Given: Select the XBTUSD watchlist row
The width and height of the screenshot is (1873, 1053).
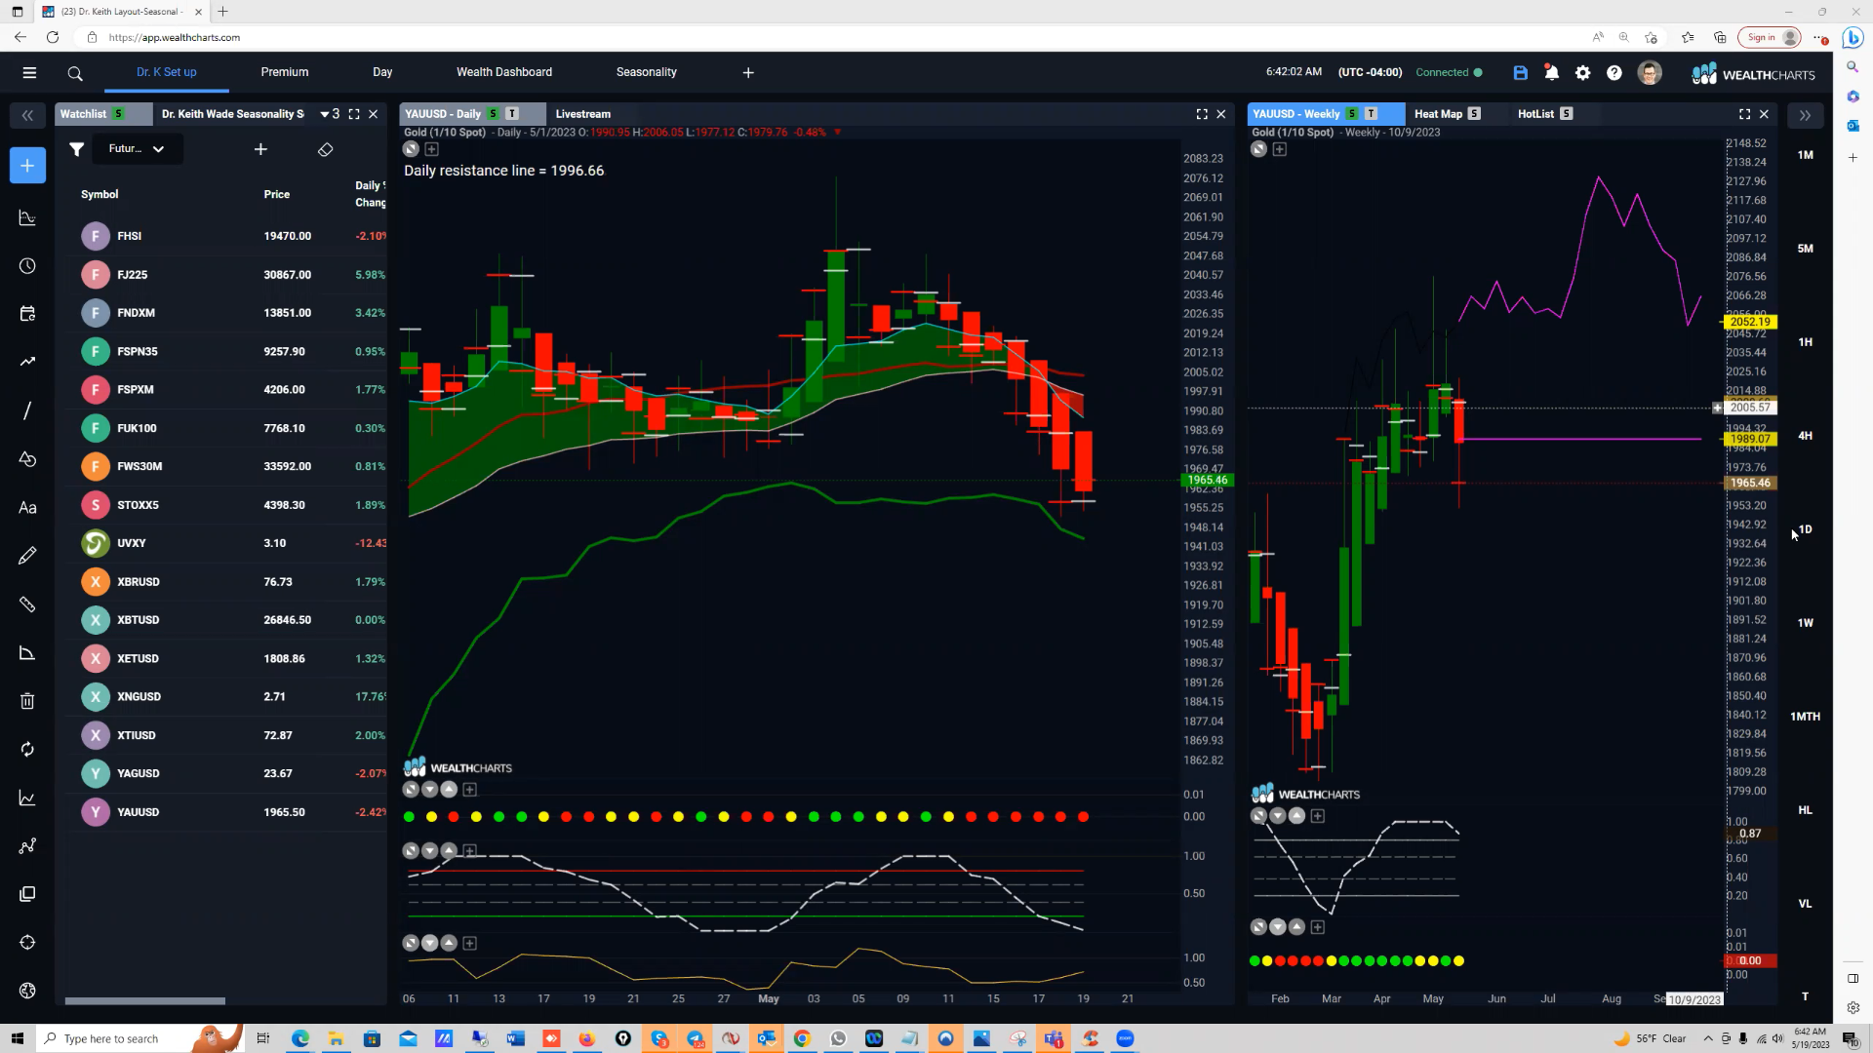Looking at the screenshot, I should click(226, 620).
